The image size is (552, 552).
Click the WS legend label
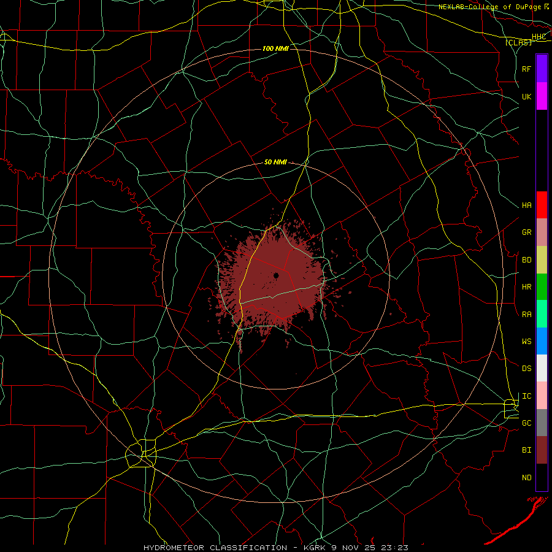click(526, 342)
